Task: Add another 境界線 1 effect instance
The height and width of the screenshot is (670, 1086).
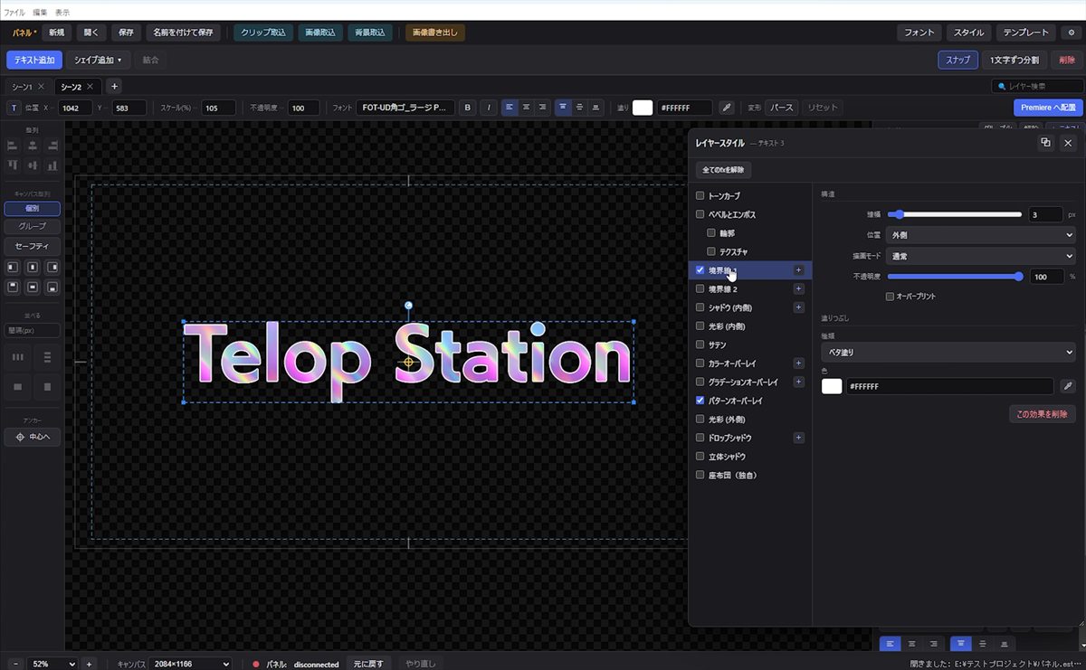Action: (798, 270)
